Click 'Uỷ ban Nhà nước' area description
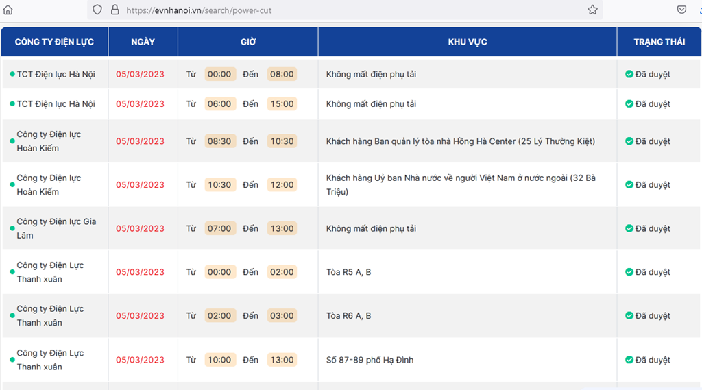 [461, 185]
